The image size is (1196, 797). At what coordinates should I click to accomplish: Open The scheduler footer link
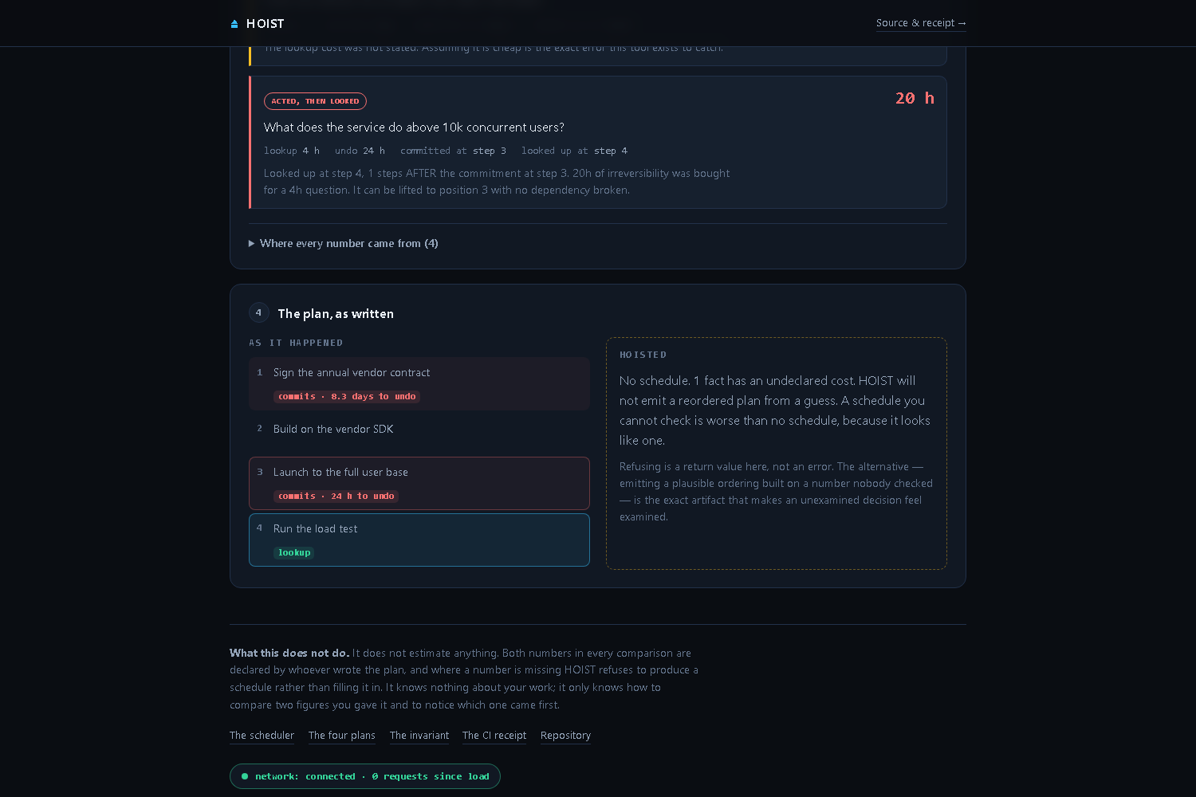click(x=262, y=736)
